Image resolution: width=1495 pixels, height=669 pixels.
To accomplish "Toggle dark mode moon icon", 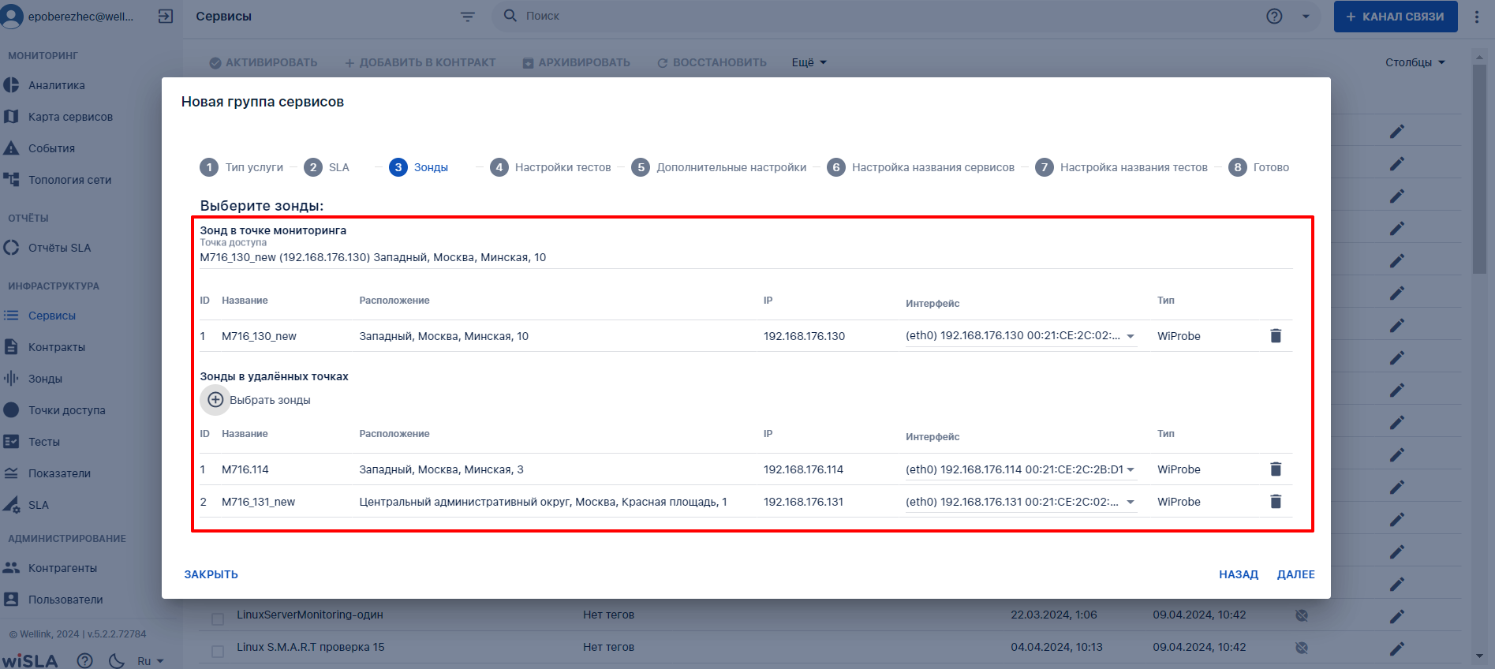I will [x=117, y=661].
